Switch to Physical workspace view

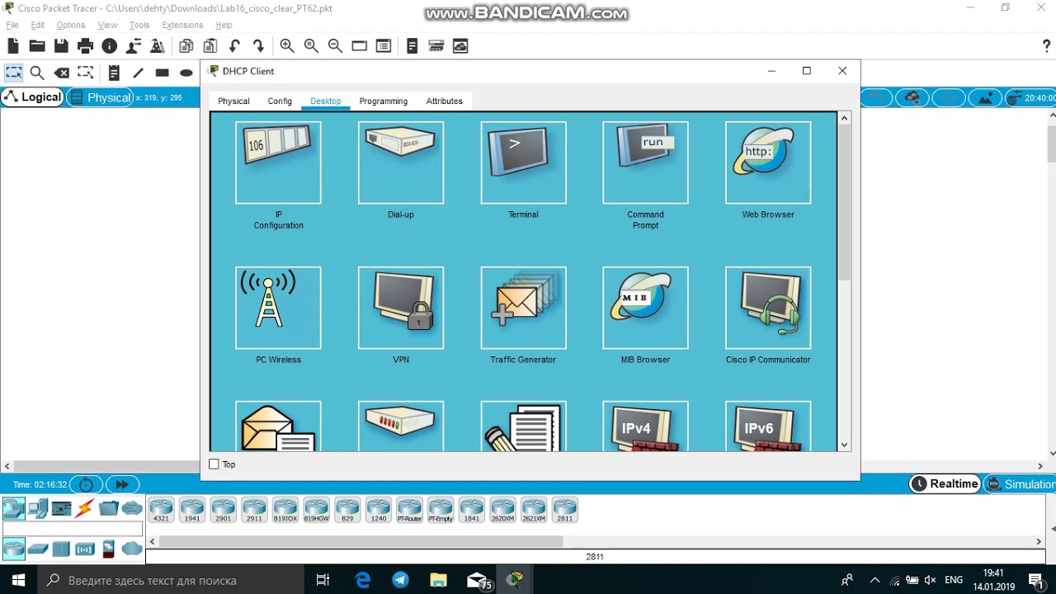(100, 97)
